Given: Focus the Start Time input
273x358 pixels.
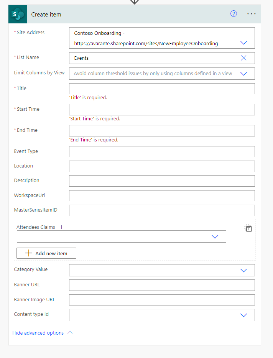Looking at the screenshot, I should click(x=162, y=110).
